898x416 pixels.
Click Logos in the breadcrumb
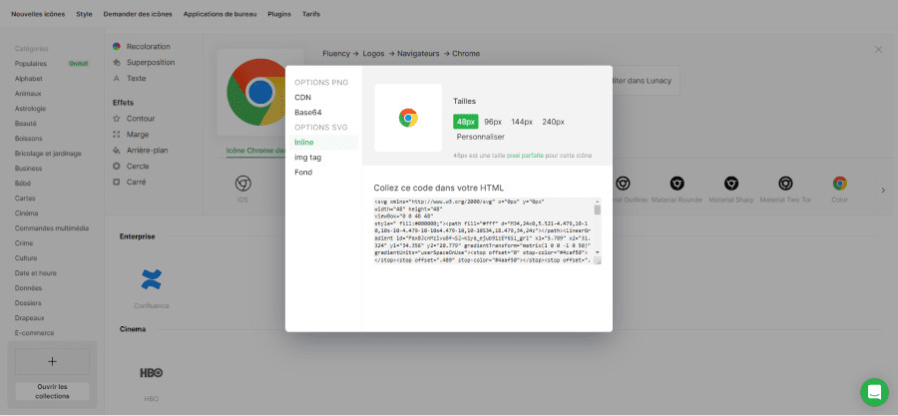pos(374,53)
